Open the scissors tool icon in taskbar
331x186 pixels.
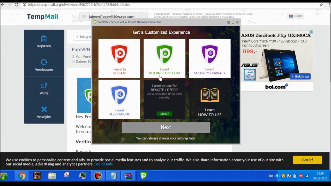click(x=67, y=176)
